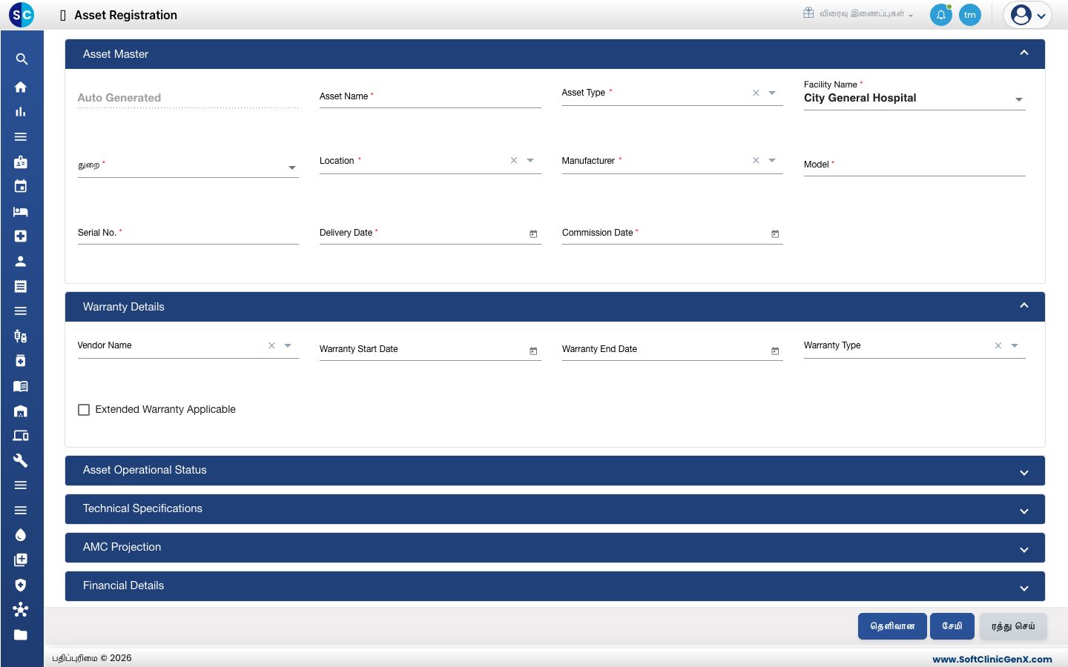This screenshot has height=667, width=1068.
Task: Clear the Asset Type selection
Action: (x=756, y=93)
